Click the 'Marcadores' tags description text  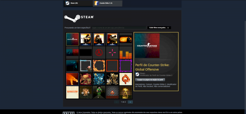[156, 85]
